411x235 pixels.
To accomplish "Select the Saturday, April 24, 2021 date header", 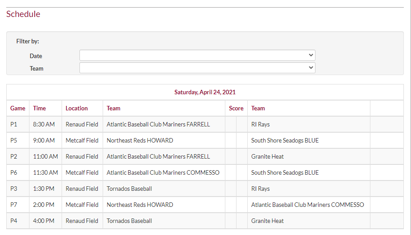I will pyautogui.click(x=205, y=92).
